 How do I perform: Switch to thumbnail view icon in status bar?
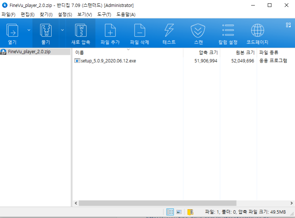pos(179,212)
